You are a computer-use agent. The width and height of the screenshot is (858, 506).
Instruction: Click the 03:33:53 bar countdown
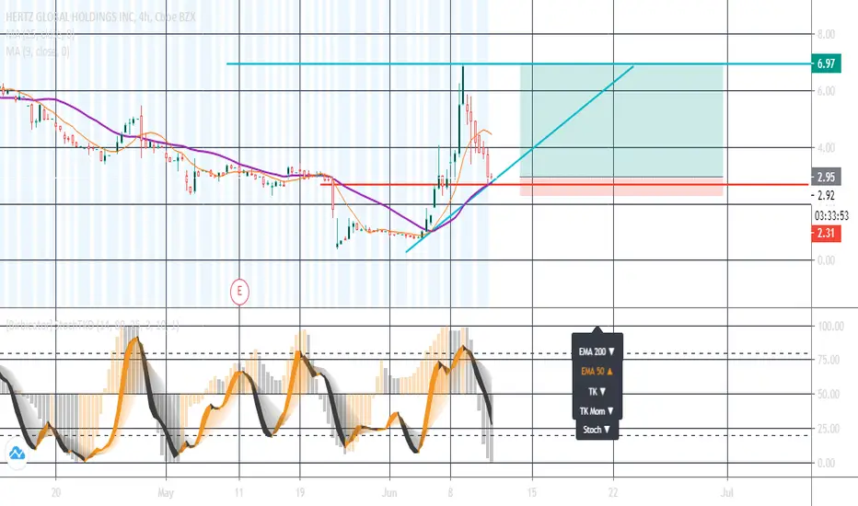click(x=831, y=215)
